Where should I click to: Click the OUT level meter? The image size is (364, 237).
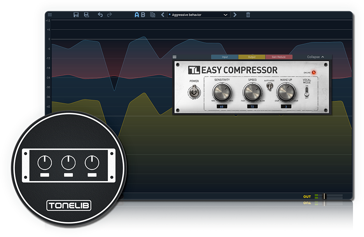pos(329,197)
